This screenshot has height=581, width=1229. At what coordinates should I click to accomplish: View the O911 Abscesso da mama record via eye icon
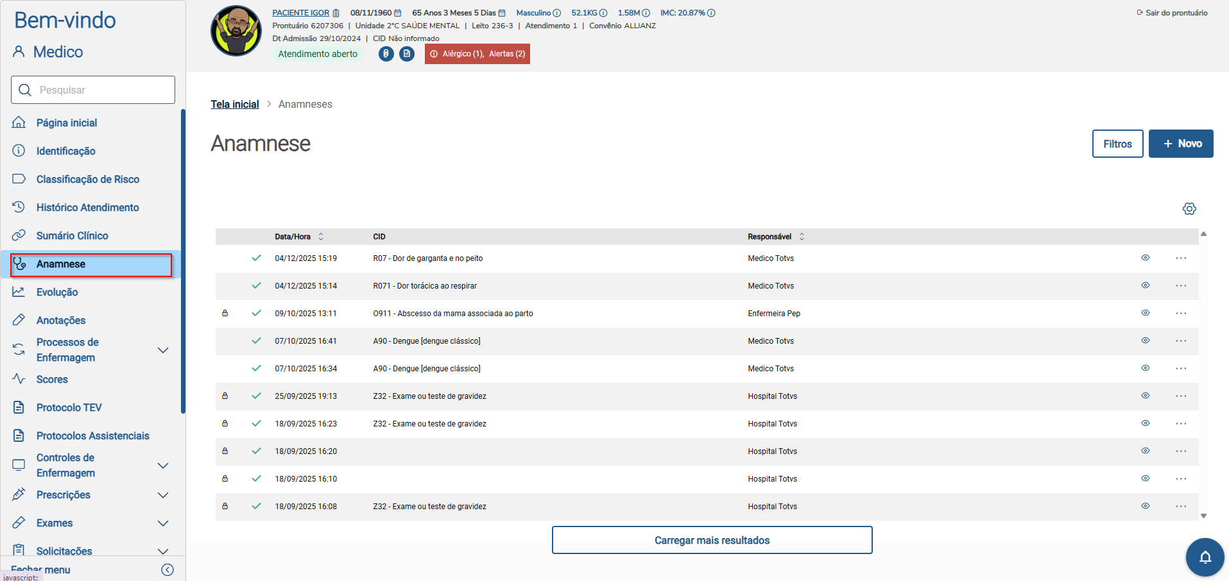pyautogui.click(x=1145, y=313)
